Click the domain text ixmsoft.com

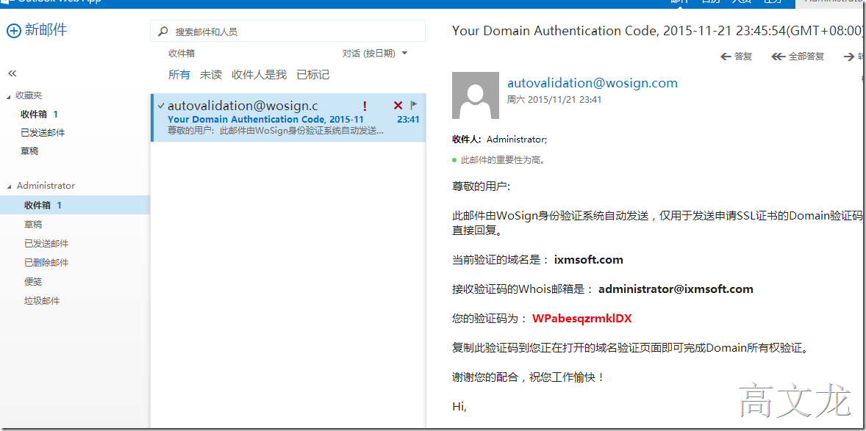pos(589,259)
